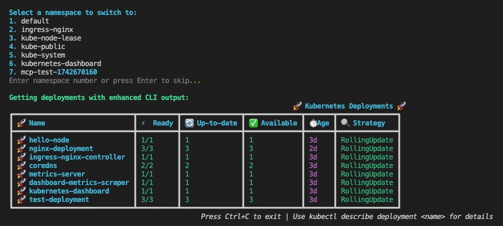Click RollingUpdate strategy for hello-node
The width and height of the screenshot is (503, 226).
[x=367, y=140]
